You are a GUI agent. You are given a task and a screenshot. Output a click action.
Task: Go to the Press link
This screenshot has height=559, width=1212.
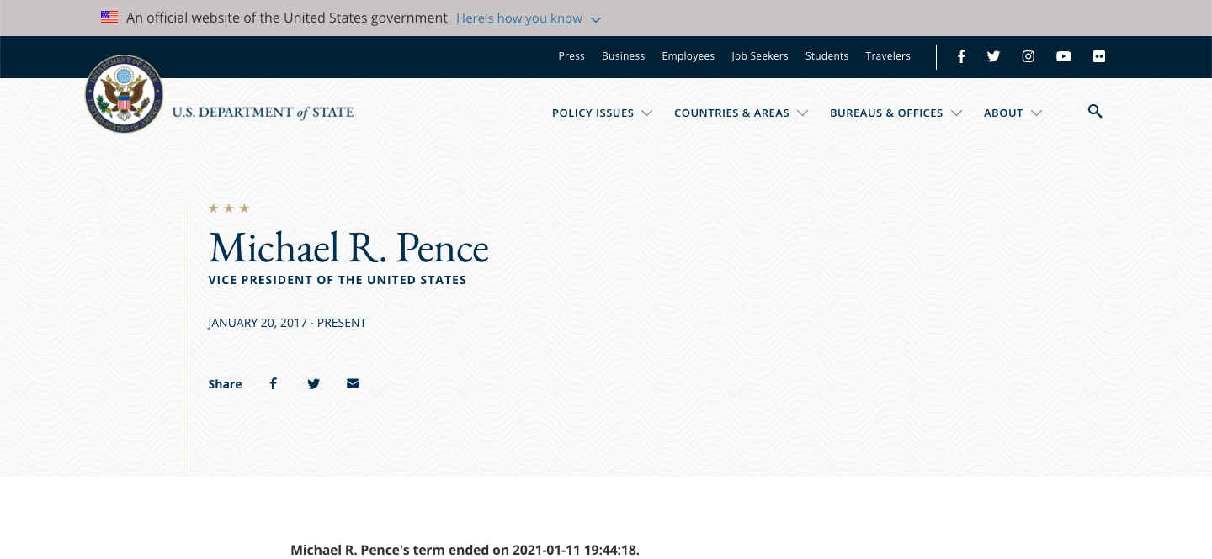pos(571,56)
